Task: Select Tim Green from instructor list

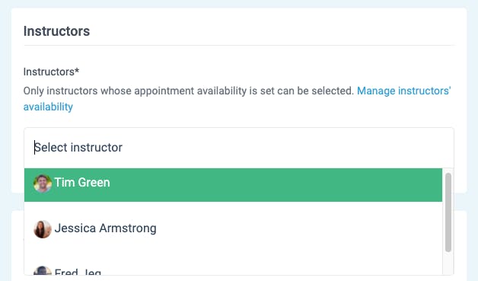Action: [x=233, y=185]
